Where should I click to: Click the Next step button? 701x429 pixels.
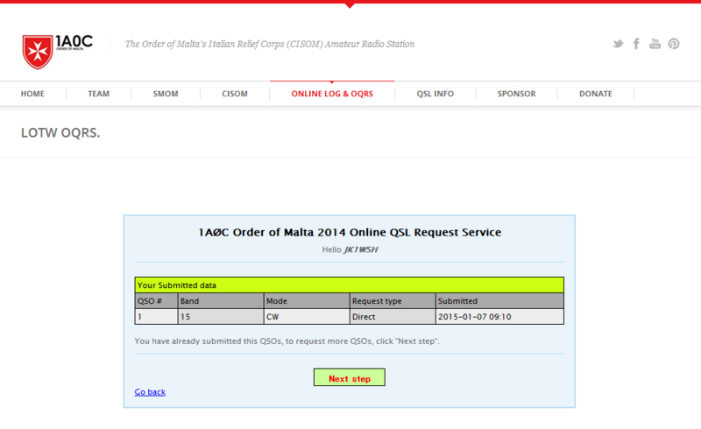pos(349,377)
